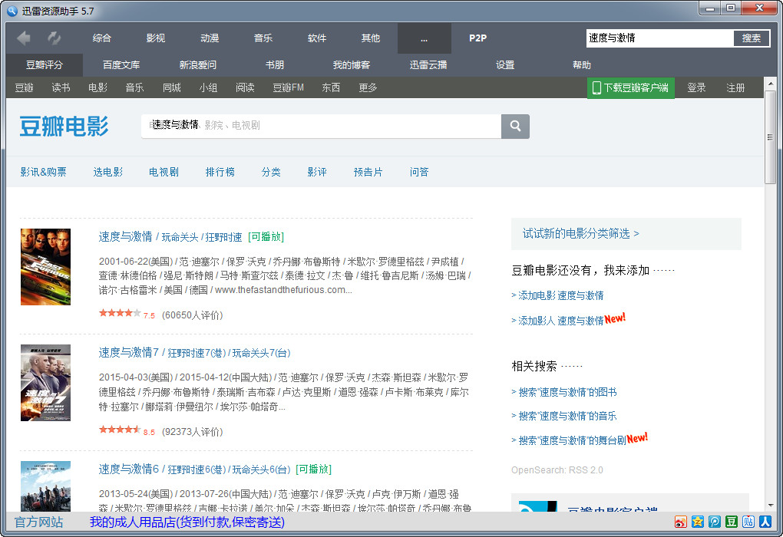This screenshot has height=537, width=783.
Task: Click the Douban movie magnifier search button
Action: (515, 127)
